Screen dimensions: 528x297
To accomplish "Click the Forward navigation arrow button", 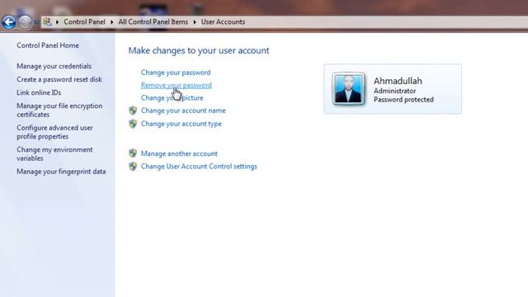I will coord(25,22).
